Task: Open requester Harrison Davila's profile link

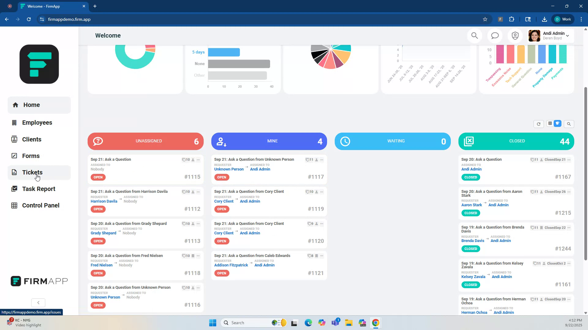Action: [x=104, y=201]
